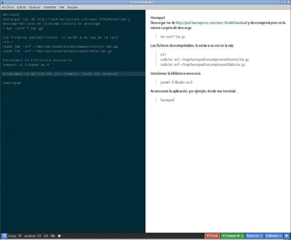Screen dimensions: 291x240
Task: Open the Ver menu
Action: coord(62,7)
